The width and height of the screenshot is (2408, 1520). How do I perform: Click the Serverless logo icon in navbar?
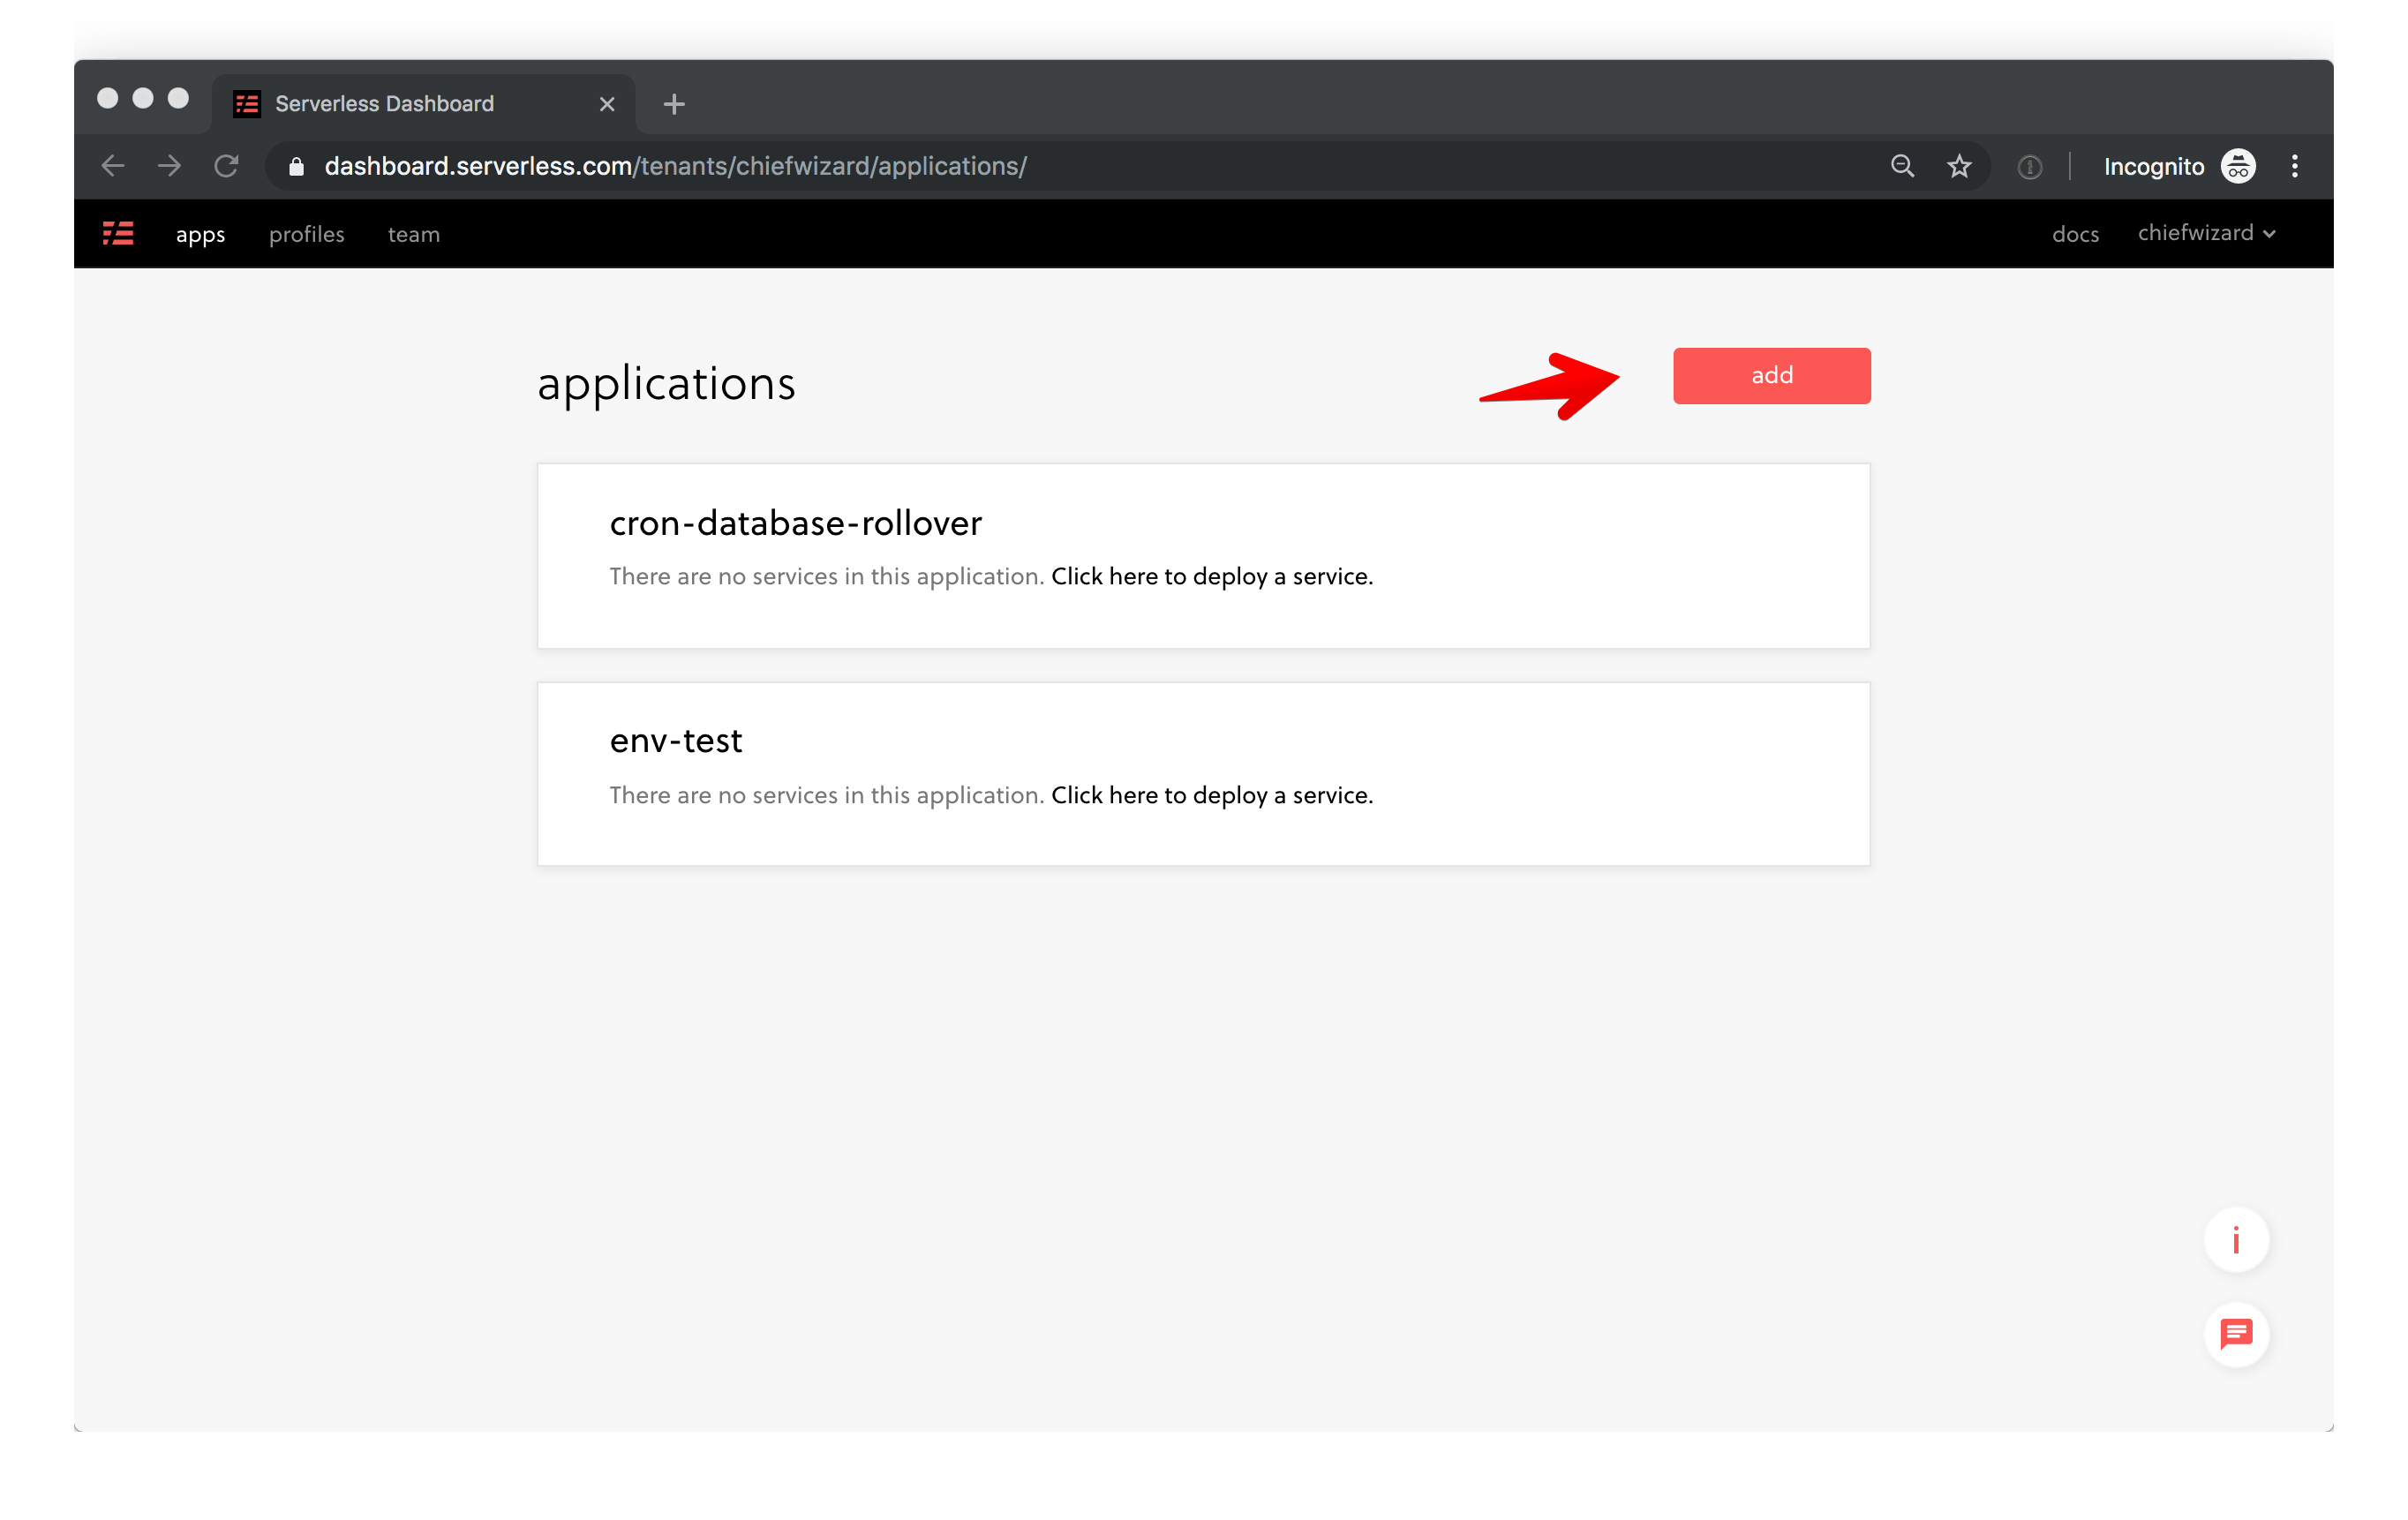tap(118, 233)
